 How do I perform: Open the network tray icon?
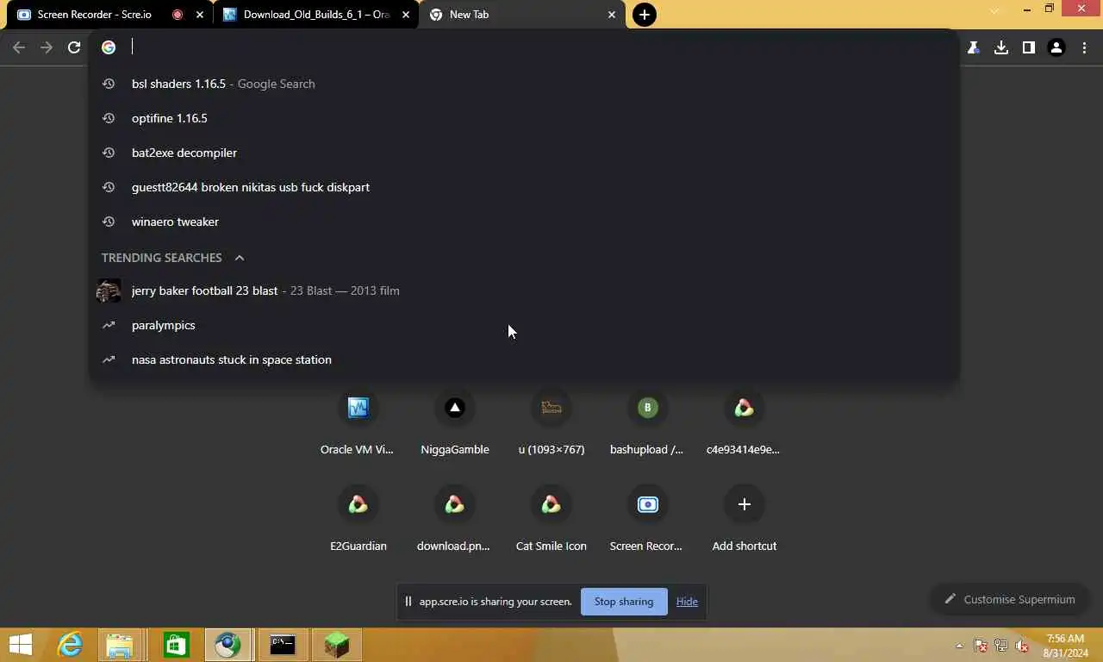point(1001,646)
